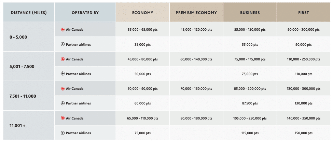Click the 140,000 - 350,000 pts First cell

click(x=303, y=118)
